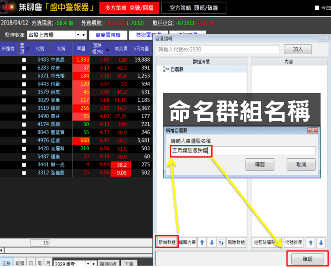Check the pin box for 5483 中美晶
The height and width of the screenshot is (268, 331).
click(x=24, y=60)
